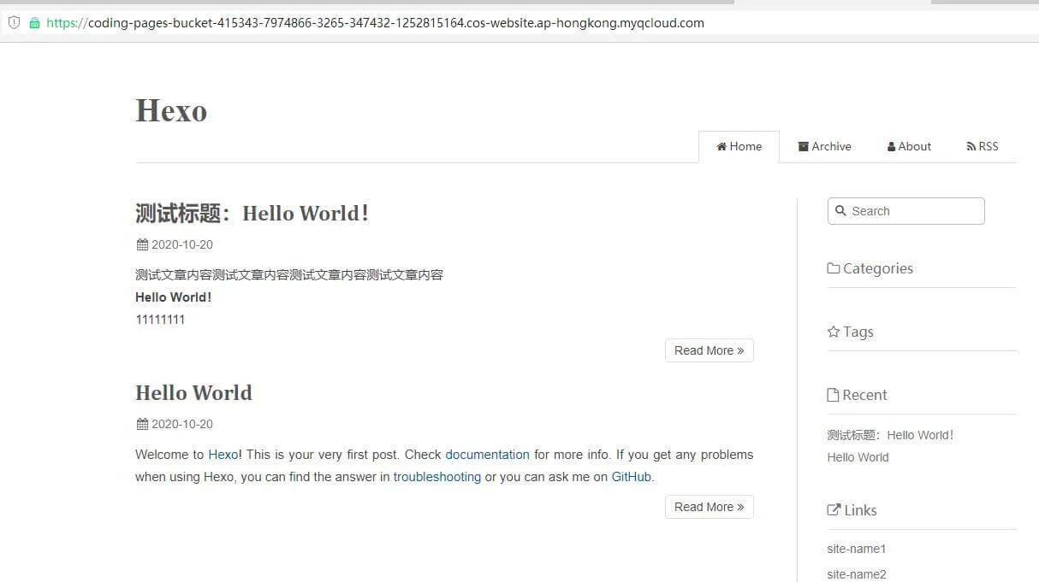Click the browser address bar URL
Image resolution: width=1039 pixels, height=582 pixels.
[x=375, y=23]
